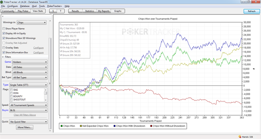Disable Display All-in Equity checkbox
The image size is (261, 139).
pyautogui.click(x=4, y=33)
